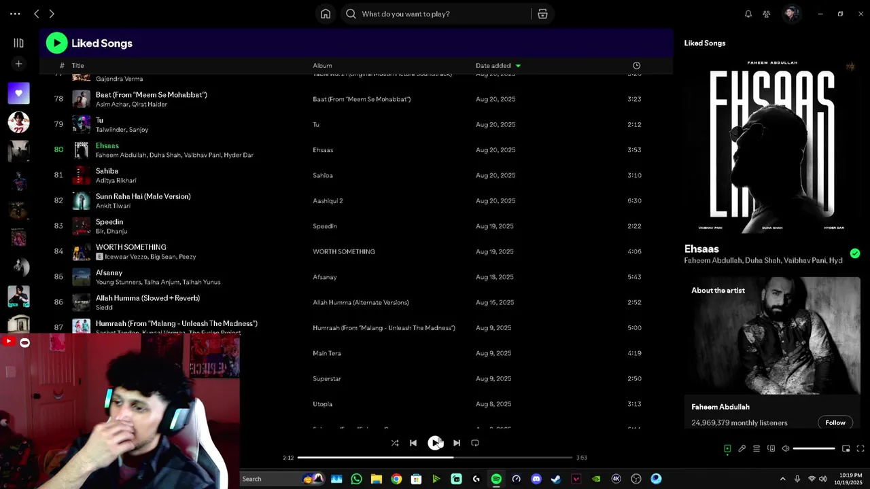Select the song Sahiba
The height and width of the screenshot is (489, 870).
(107, 171)
